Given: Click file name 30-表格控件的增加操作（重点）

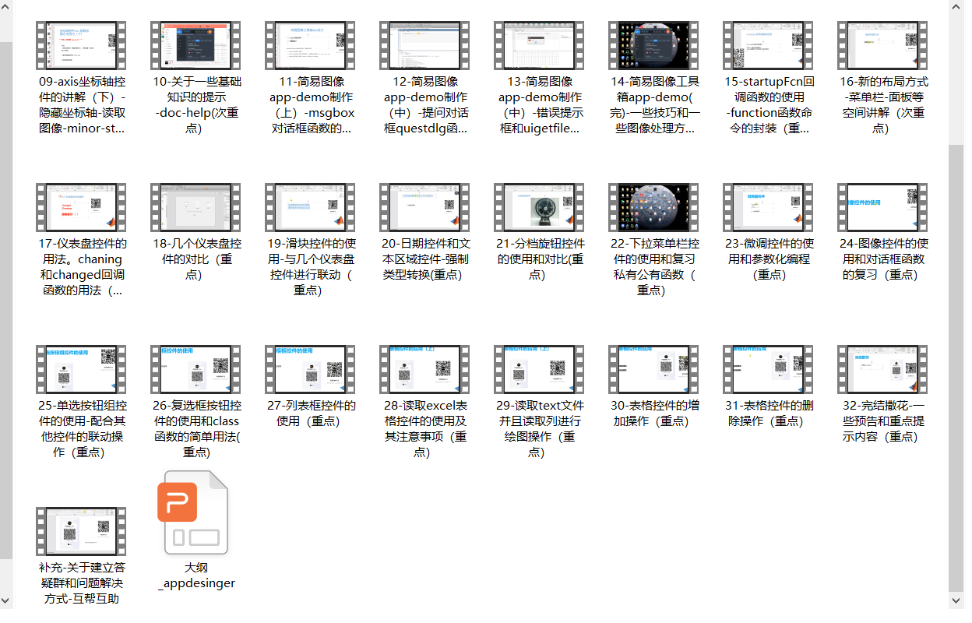Looking at the screenshot, I should coord(653,413).
